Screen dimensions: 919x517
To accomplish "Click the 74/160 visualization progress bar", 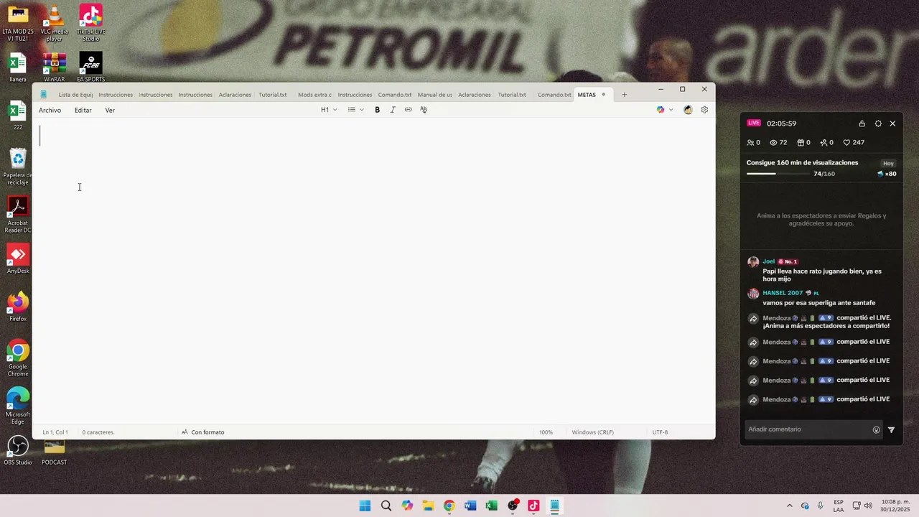I will 778,174.
